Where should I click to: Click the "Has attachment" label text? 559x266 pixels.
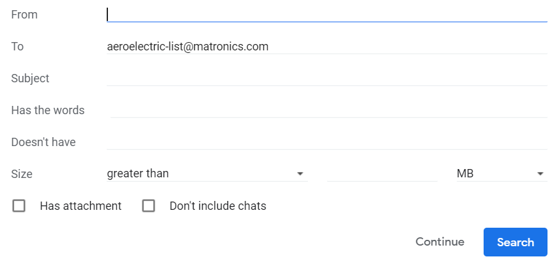point(80,206)
